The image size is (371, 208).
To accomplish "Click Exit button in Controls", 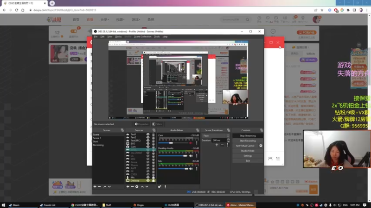I will [248, 161].
